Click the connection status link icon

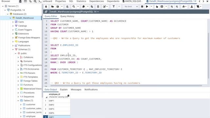pos(46,12)
